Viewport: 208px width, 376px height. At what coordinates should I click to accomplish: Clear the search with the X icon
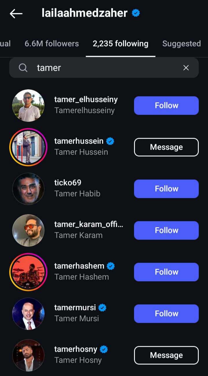[186, 68]
